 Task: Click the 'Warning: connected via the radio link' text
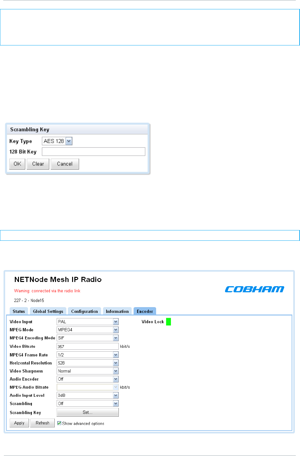(x=47, y=291)
